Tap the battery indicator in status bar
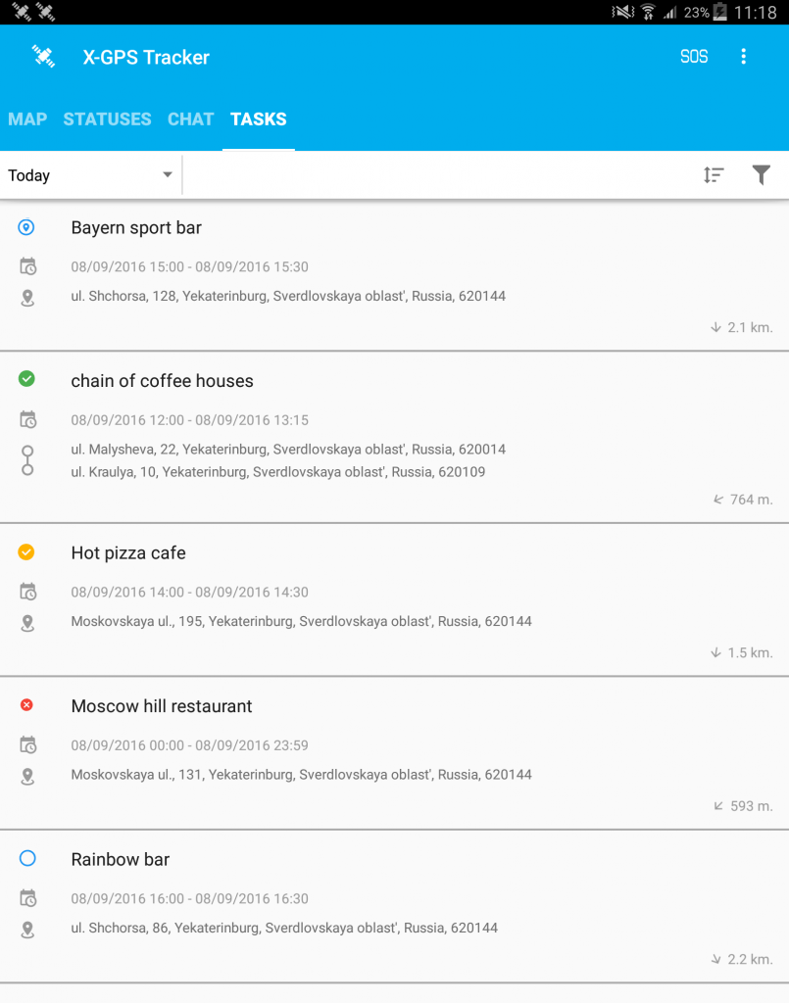This screenshot has height=1003, width=789. [x=720, y=13]
